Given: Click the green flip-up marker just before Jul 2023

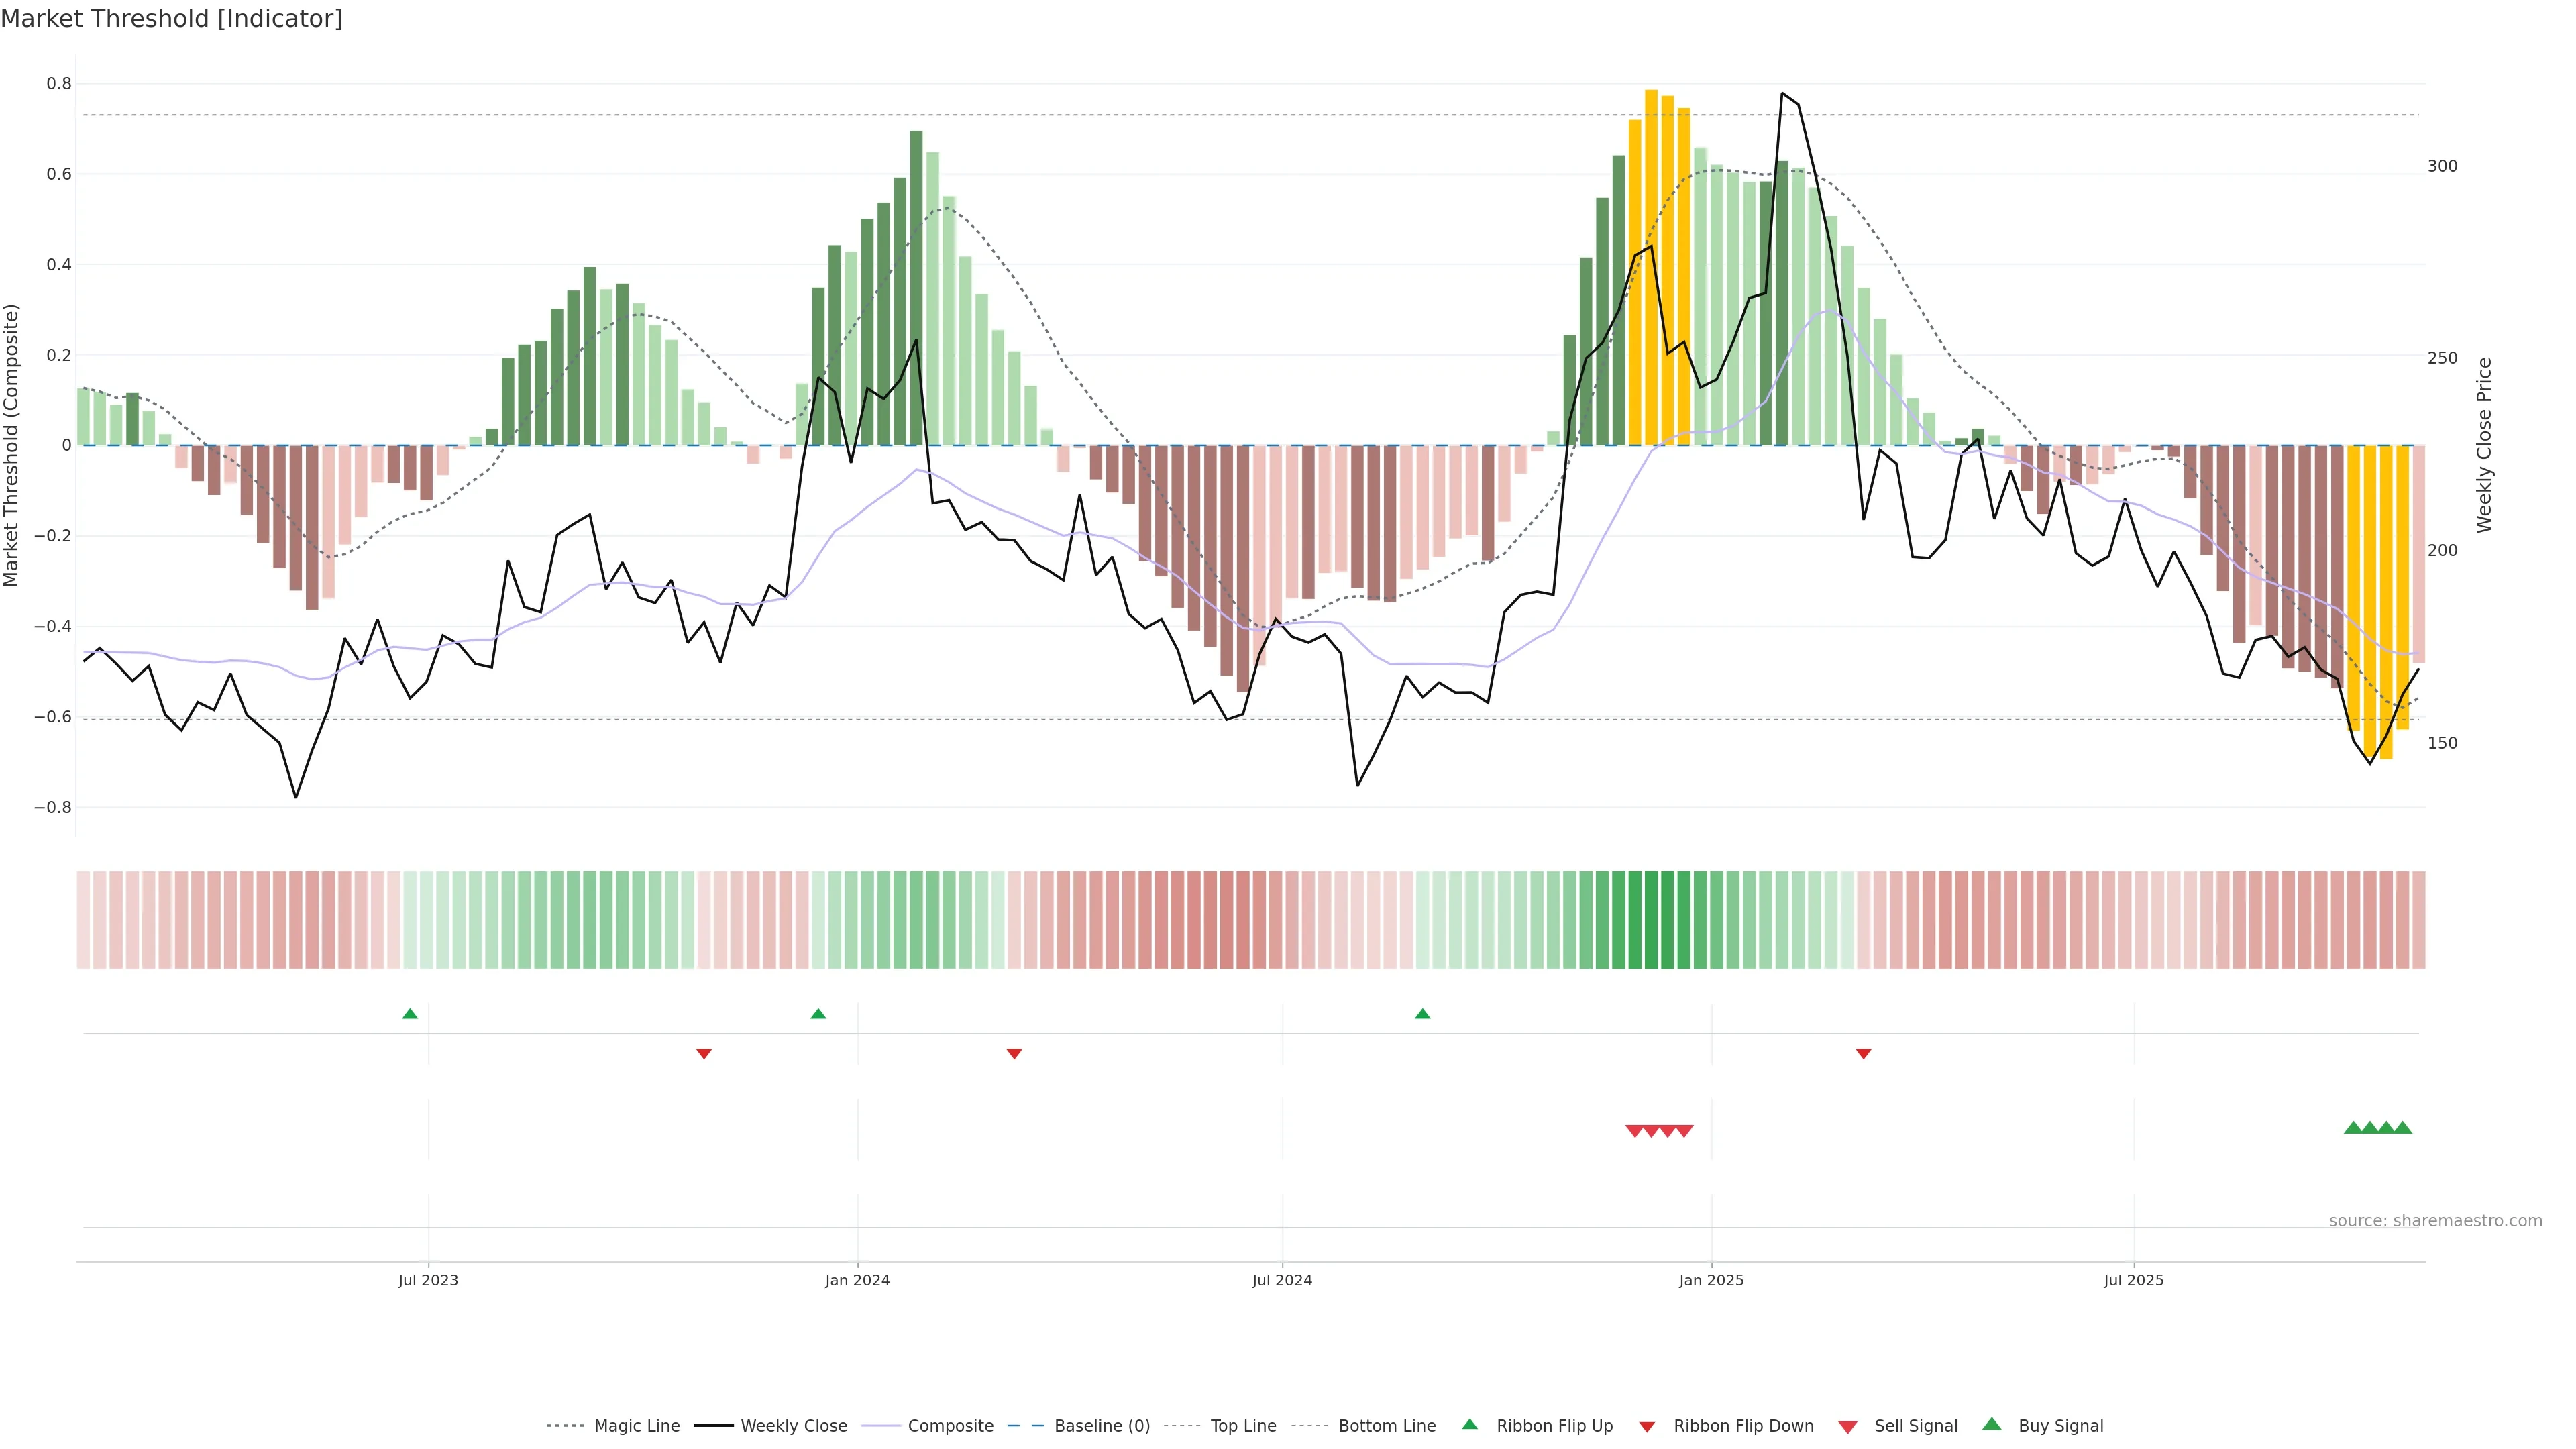Looking at the screenshot, I should pos(410,1014).
